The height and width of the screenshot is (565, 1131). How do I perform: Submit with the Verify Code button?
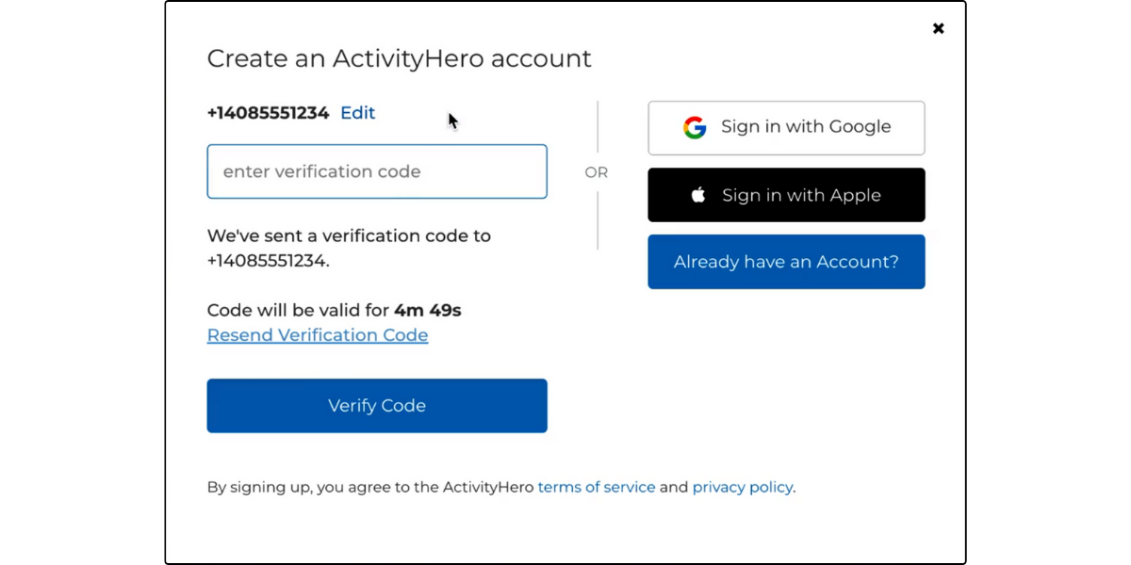[x=377, y=406]
